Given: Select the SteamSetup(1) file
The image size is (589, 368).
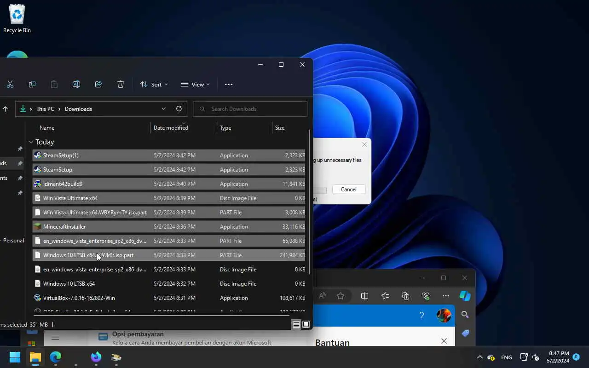Looking at the screenshot, I should (169, 155).
